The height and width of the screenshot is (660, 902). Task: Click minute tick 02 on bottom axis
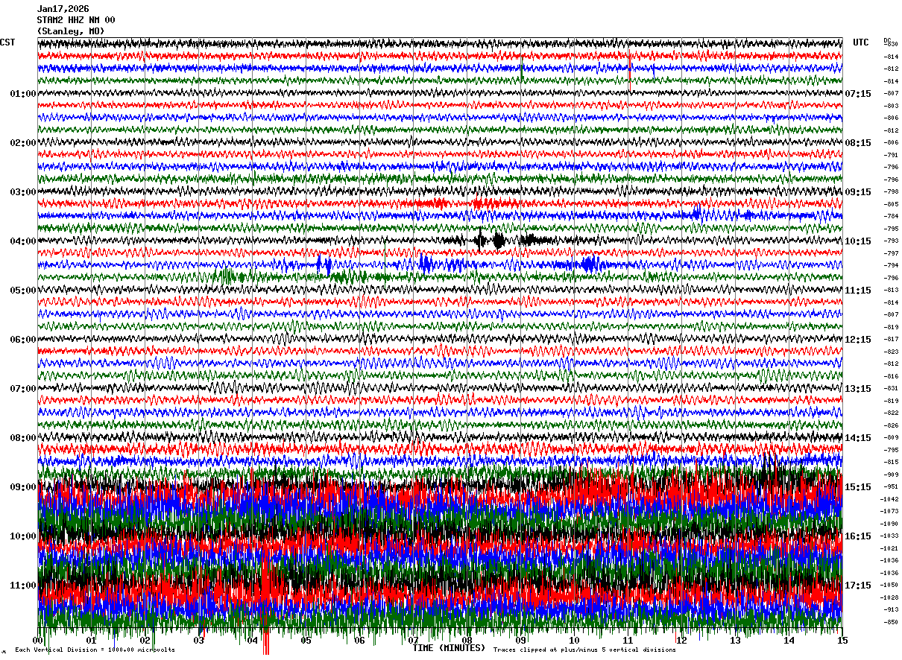click(x=145, y=641)
